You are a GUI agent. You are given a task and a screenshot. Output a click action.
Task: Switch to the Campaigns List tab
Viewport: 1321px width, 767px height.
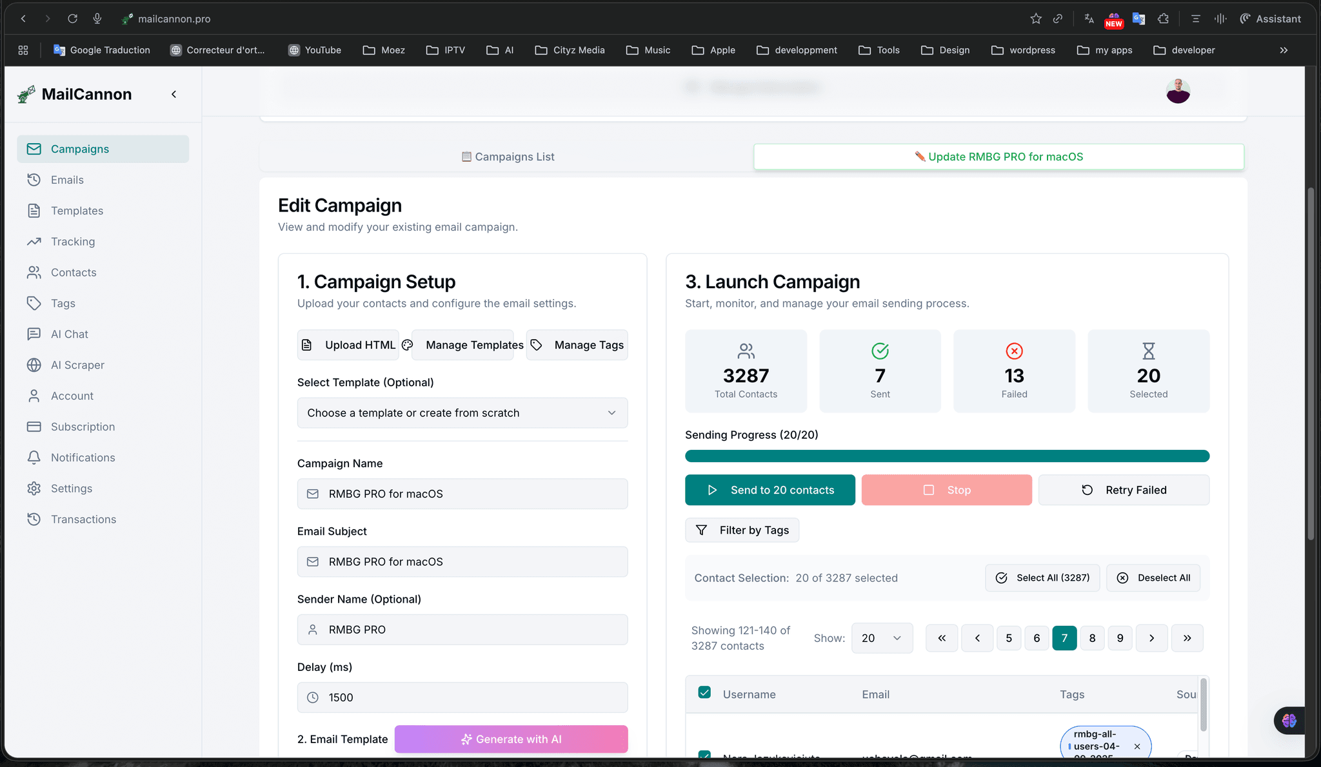point(508,156)
